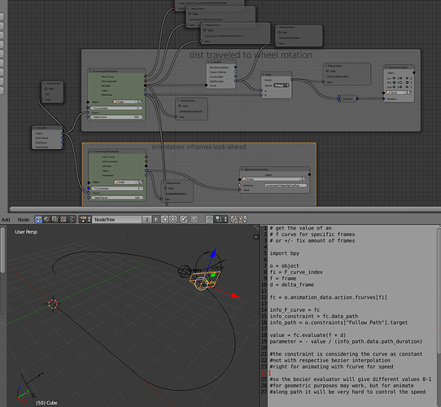The height and width of the screenshot is (407, 441).
Task: Click the node editor horizontal scrollbar
Action: pos(225,209)
